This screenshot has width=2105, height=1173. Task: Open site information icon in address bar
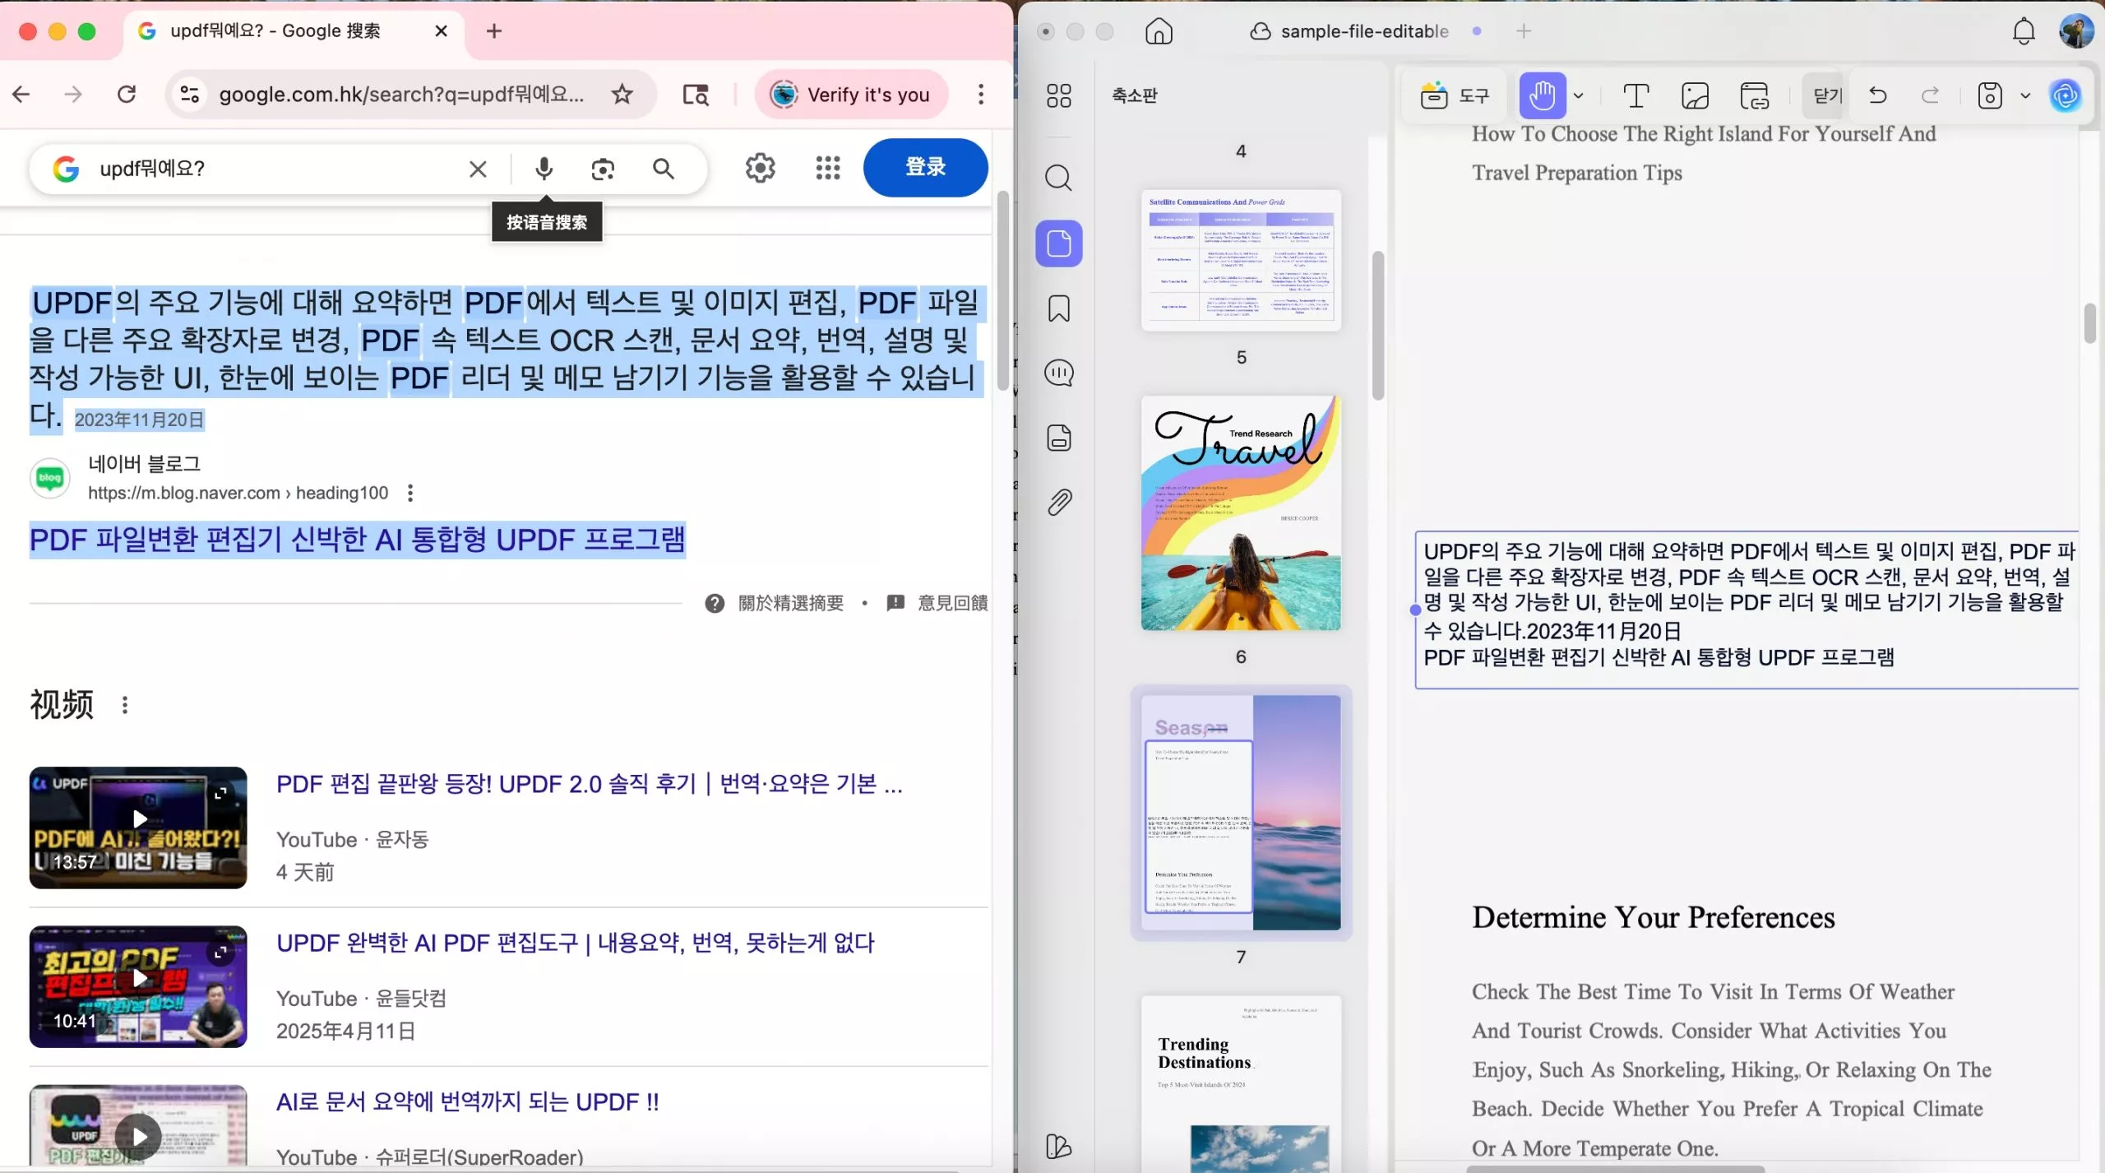point(190,95)
